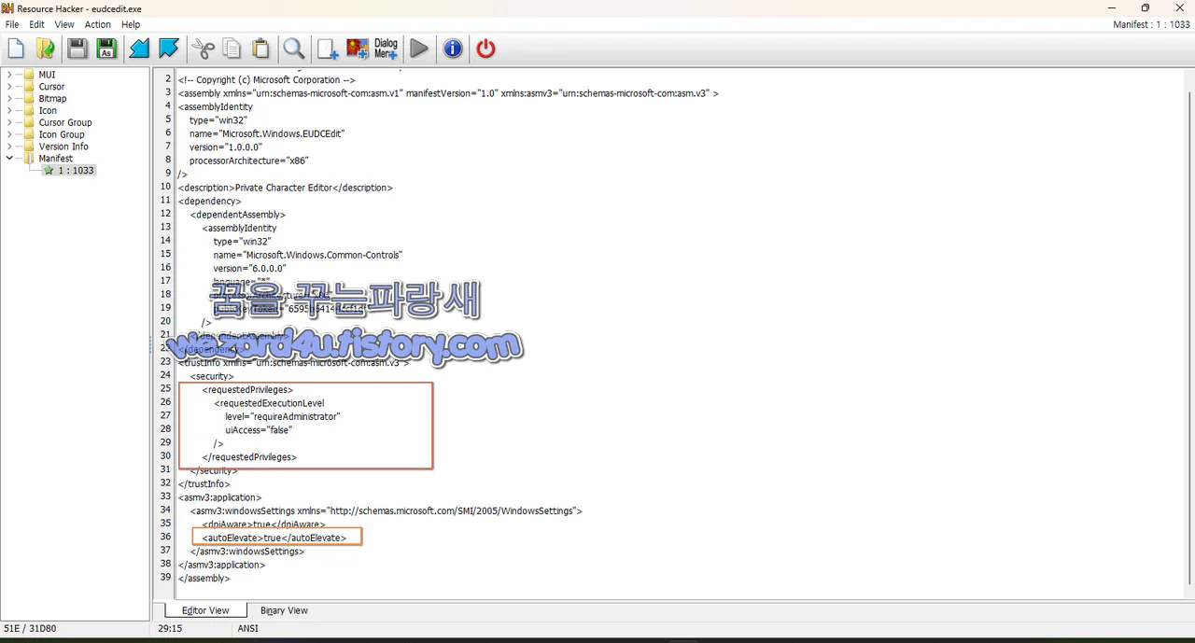The height and width of the screenshot is (643, 1195).
Task: Minimize the Resource Hacker window
Action: click(1111, 8)
